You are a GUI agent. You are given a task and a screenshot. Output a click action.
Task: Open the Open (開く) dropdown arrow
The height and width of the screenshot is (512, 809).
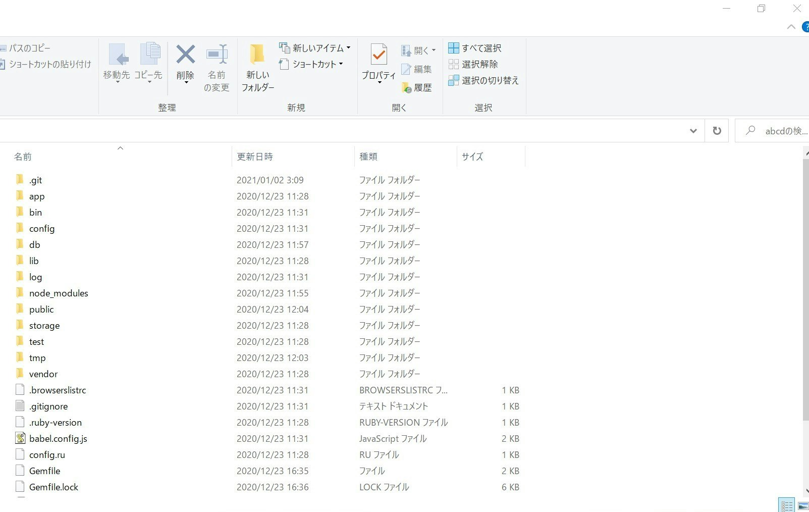click(x=434, y=50)
